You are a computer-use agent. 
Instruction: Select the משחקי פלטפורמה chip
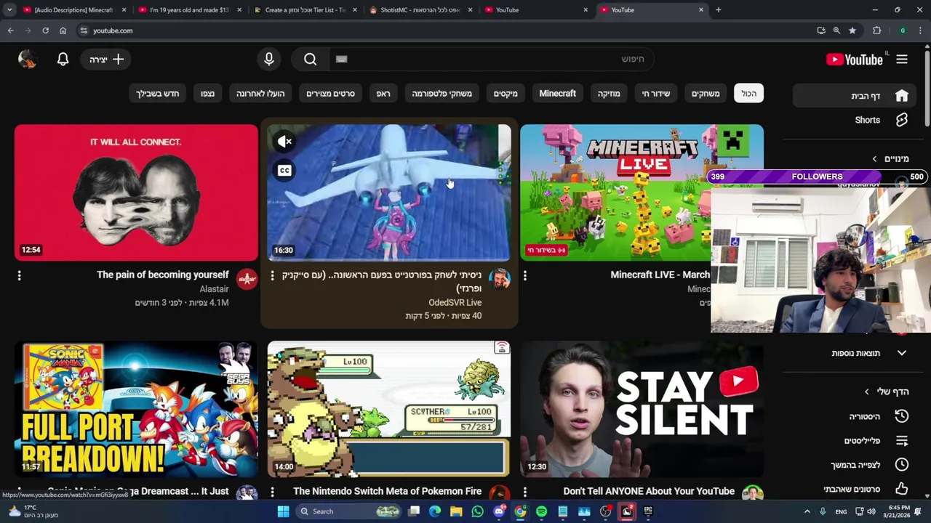tap(441, 94)
